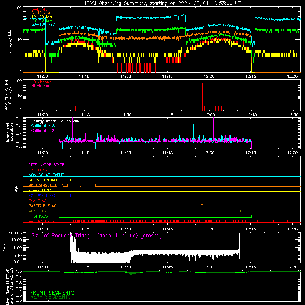Click the Collimator 8 legend label
The width and height of the screenshot is (305, 305).
(43, 126)
